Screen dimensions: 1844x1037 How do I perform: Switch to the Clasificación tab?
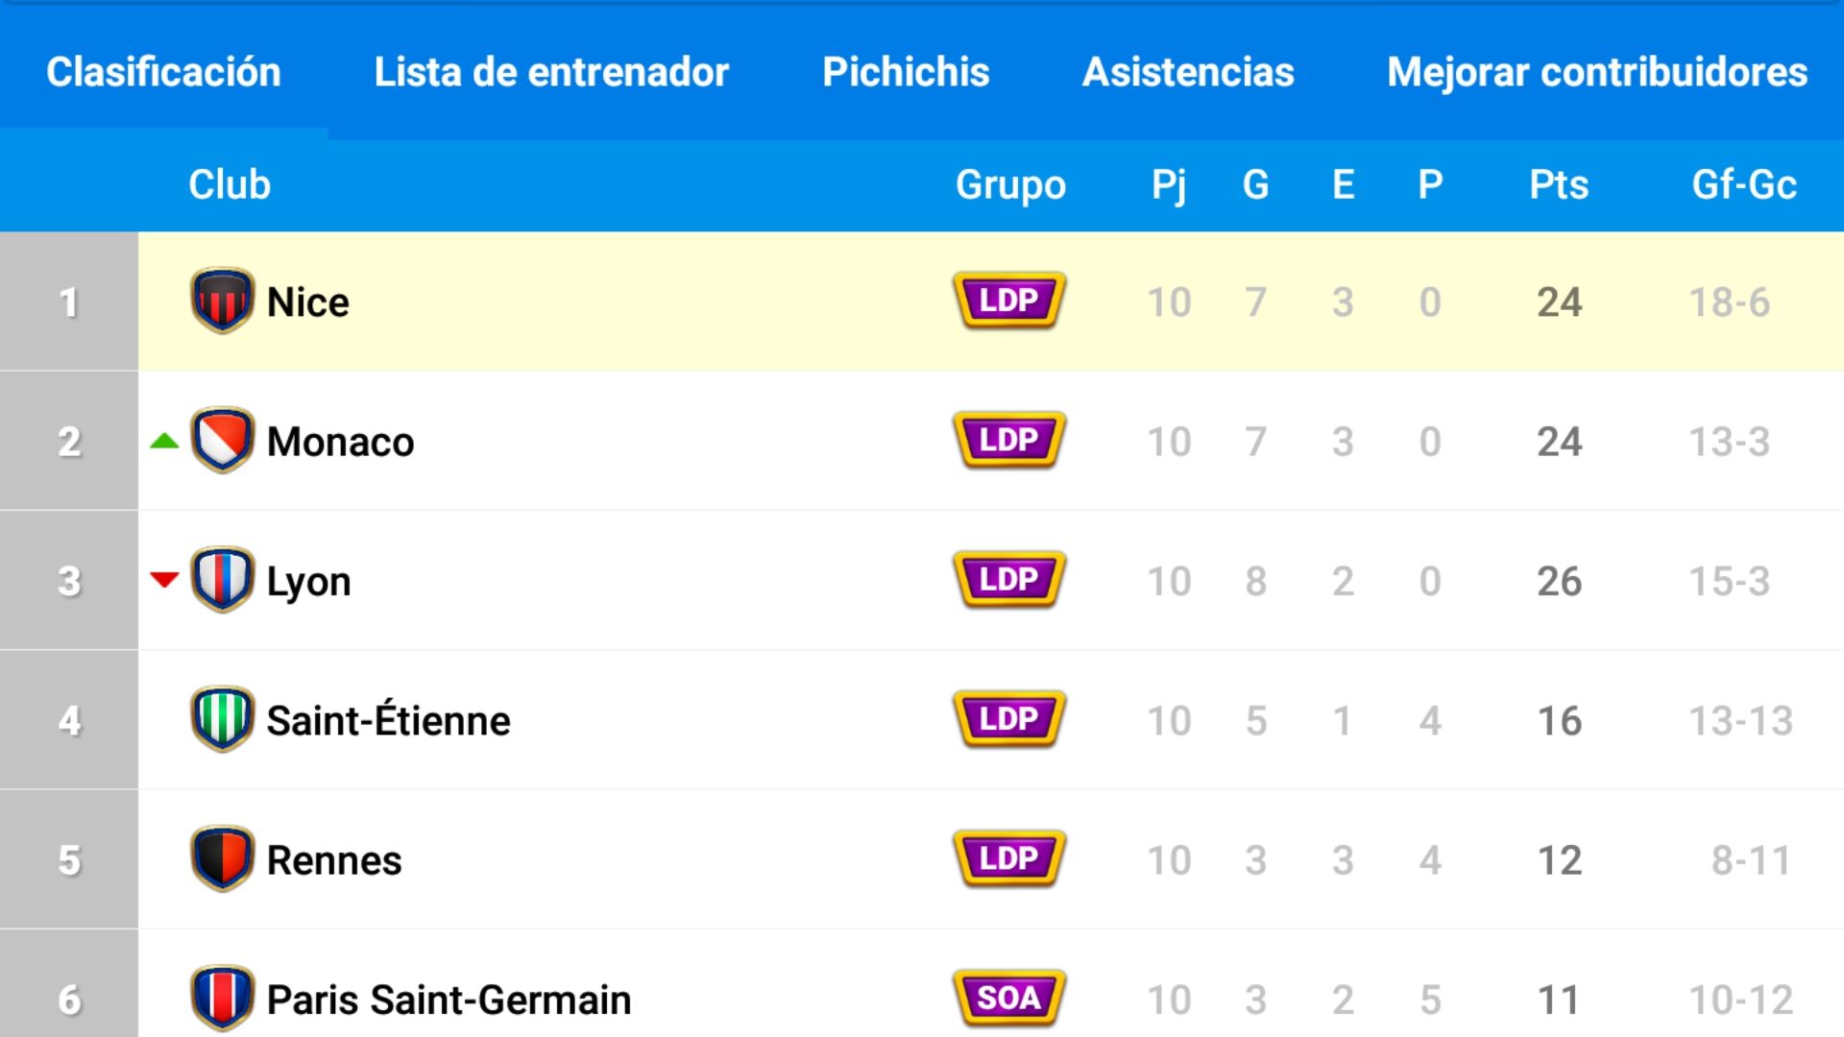(163, 71)
